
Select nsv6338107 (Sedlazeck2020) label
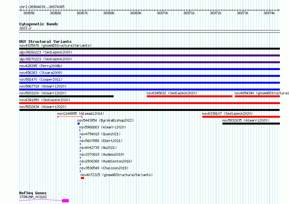point(227,114)
